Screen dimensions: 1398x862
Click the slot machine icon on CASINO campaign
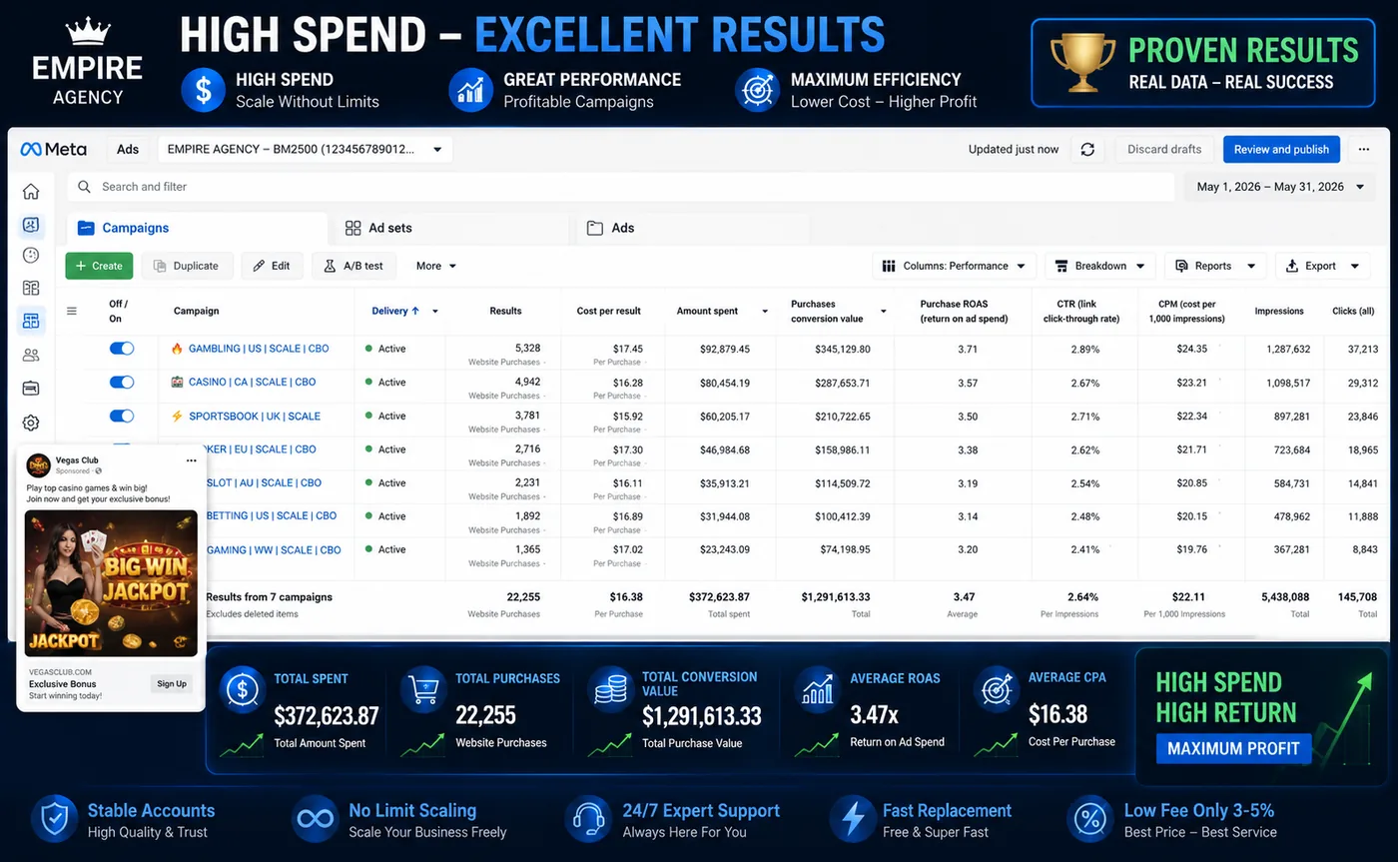click(178, 382)
